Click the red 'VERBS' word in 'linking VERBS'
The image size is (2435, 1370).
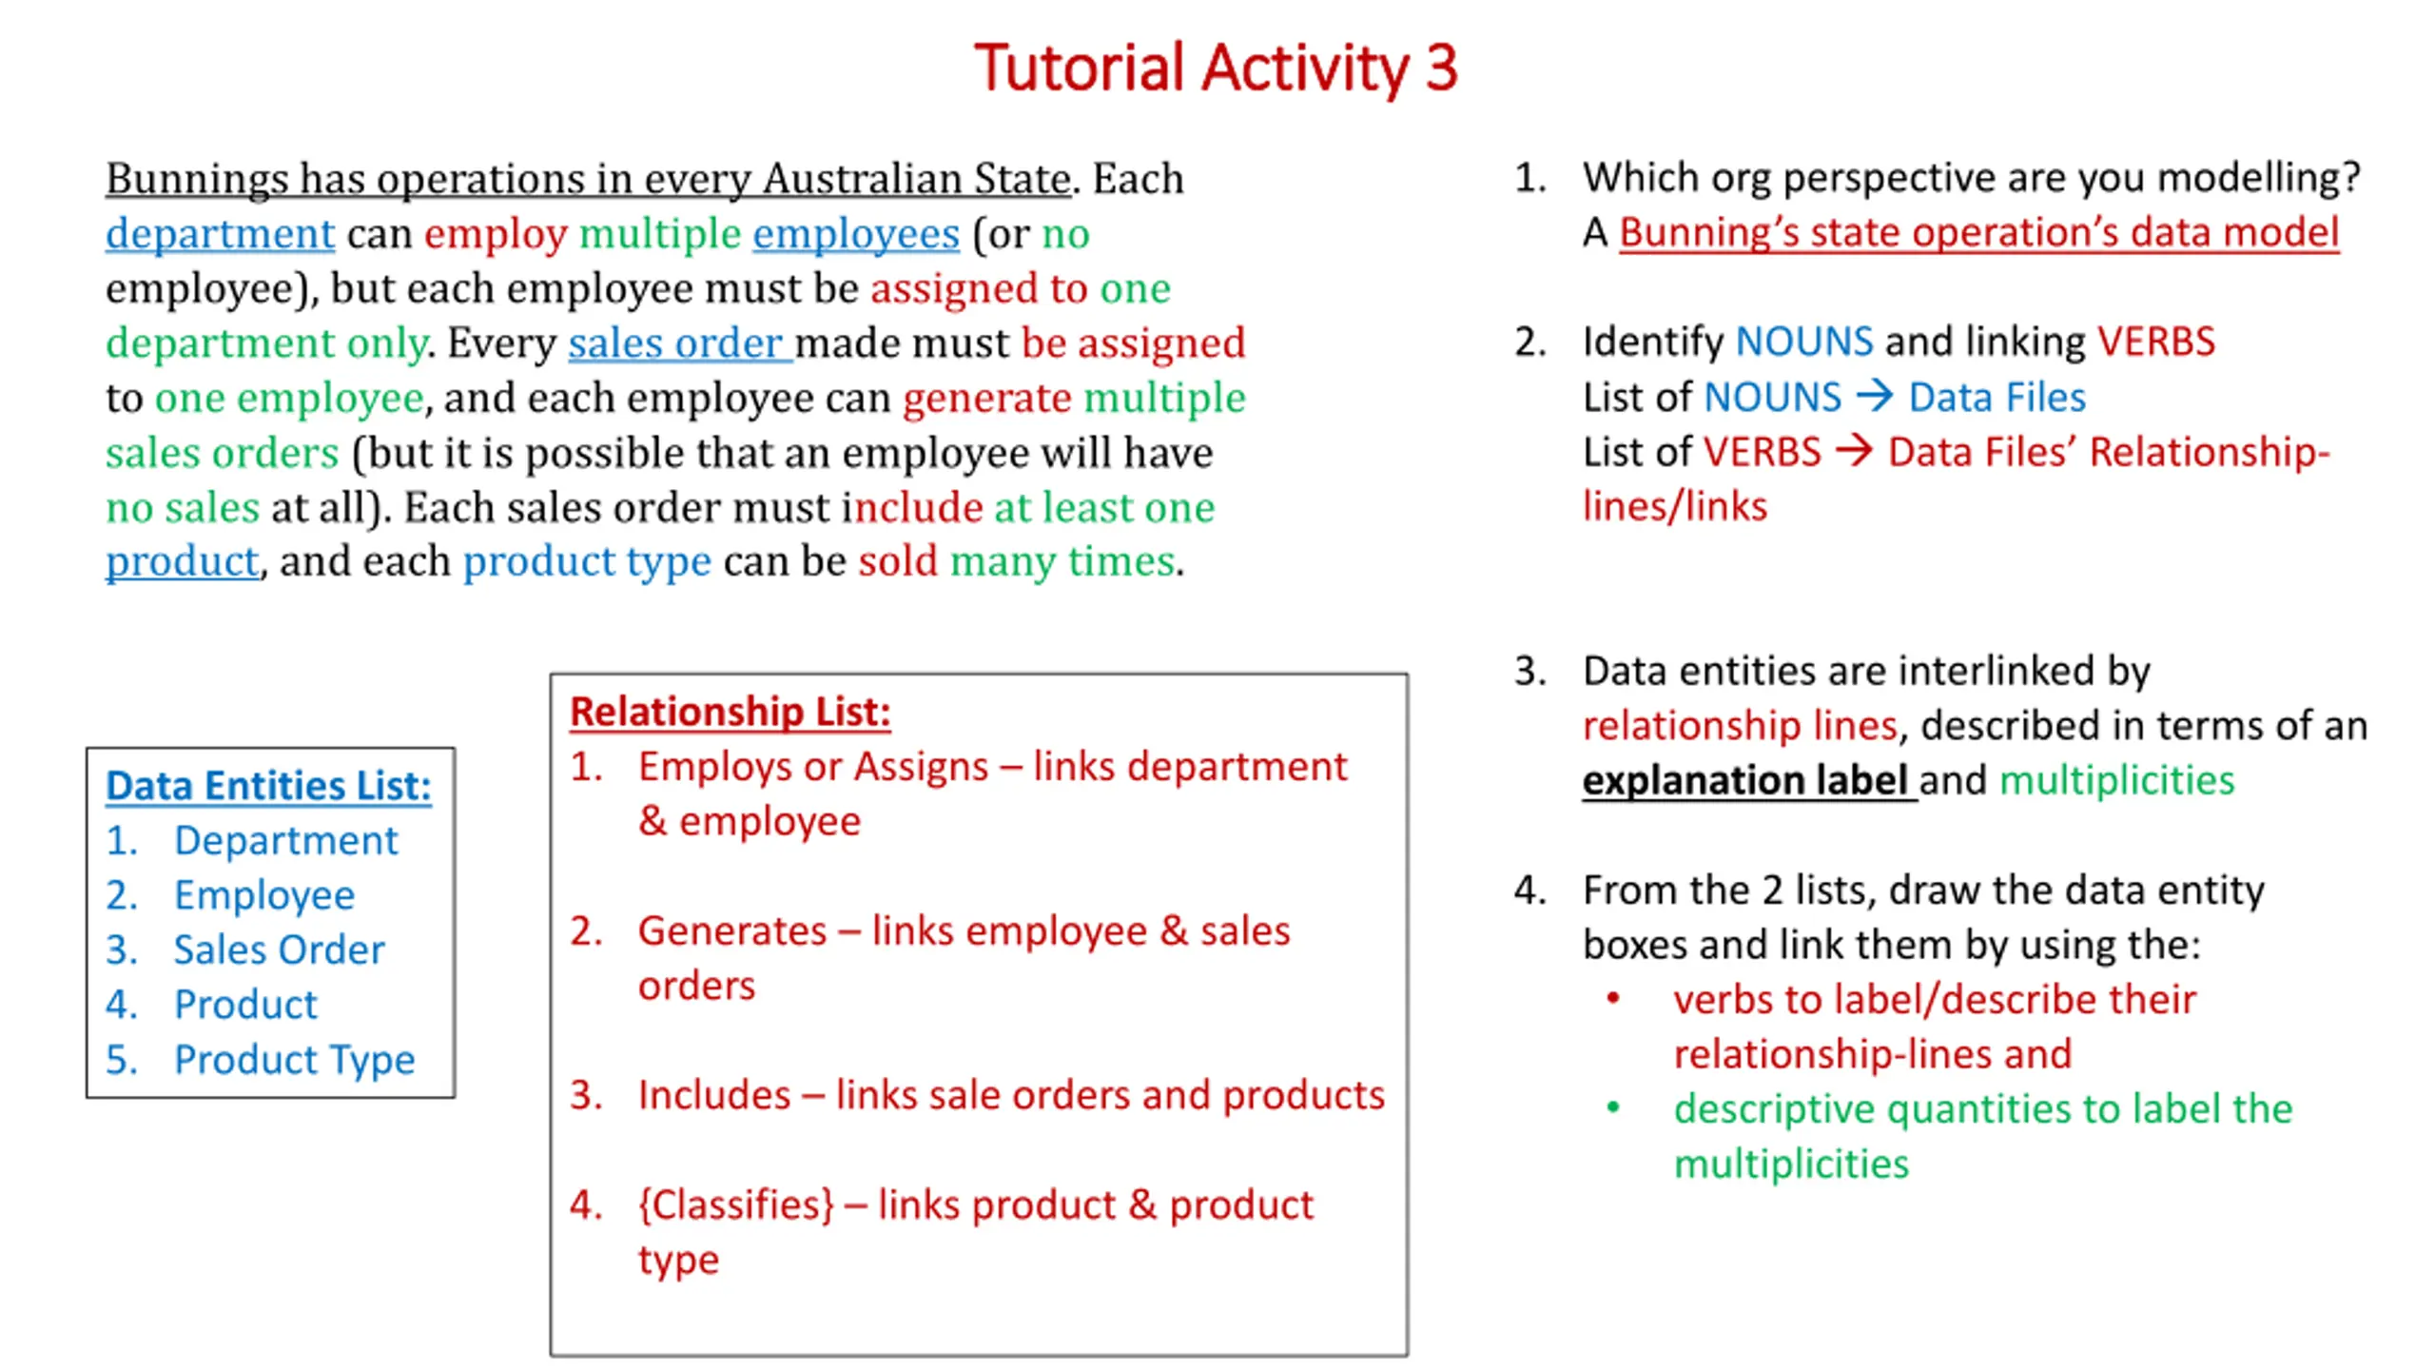pos(2156,342)
